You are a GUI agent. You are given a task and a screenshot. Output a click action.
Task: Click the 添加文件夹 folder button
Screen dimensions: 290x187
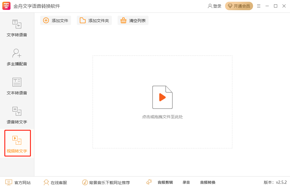tap(94, 20)
